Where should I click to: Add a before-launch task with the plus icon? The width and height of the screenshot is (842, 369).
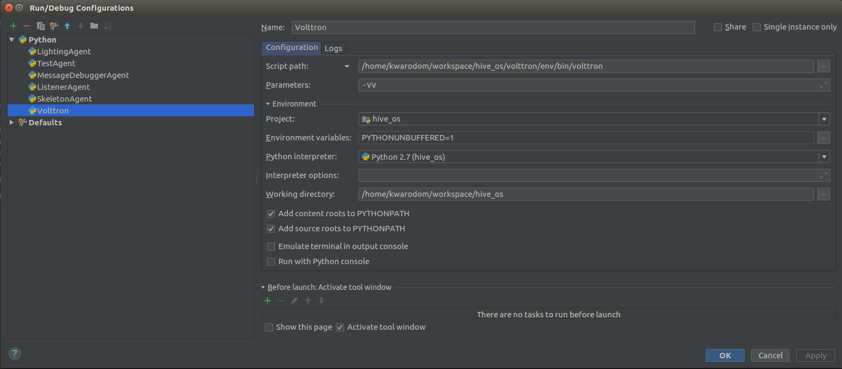(x=268, y=301)
